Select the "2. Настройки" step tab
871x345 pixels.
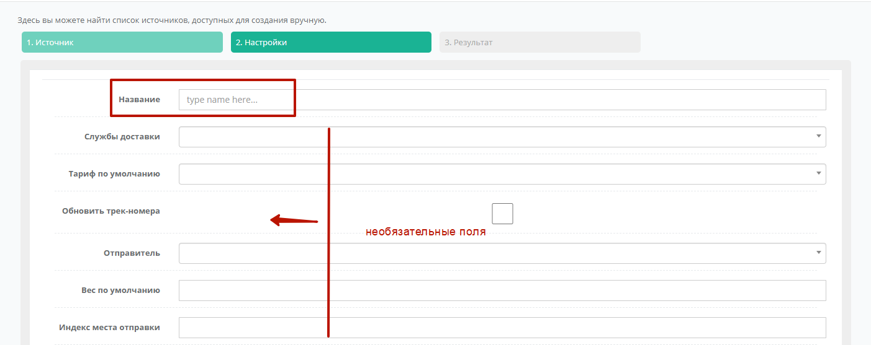[331, 43]
